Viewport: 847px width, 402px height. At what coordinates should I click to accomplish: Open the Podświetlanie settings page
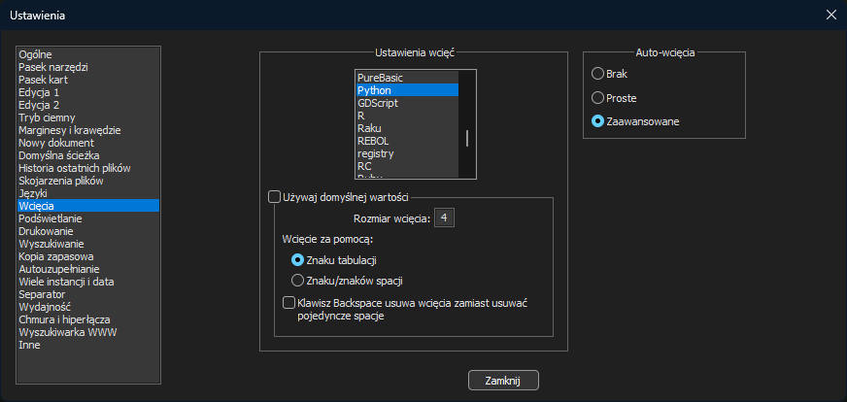(52, 218)
